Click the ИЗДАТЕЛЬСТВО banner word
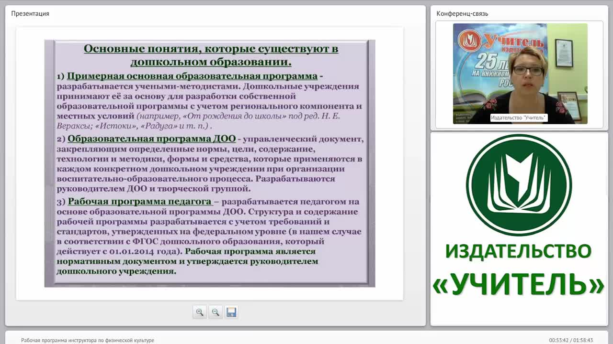Screen dimensions: 613x344 [x=519, y=251]
